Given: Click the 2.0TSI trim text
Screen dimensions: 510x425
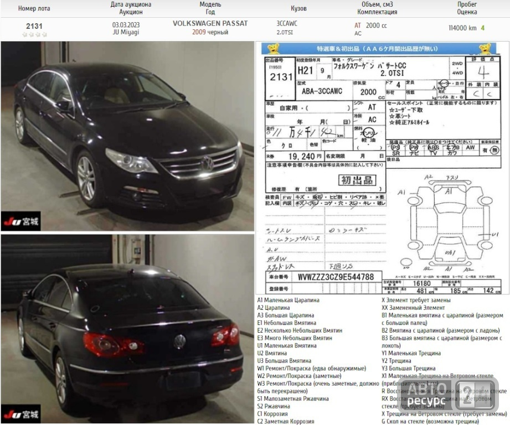Looking at the screenshot, I should coord(285,32).
